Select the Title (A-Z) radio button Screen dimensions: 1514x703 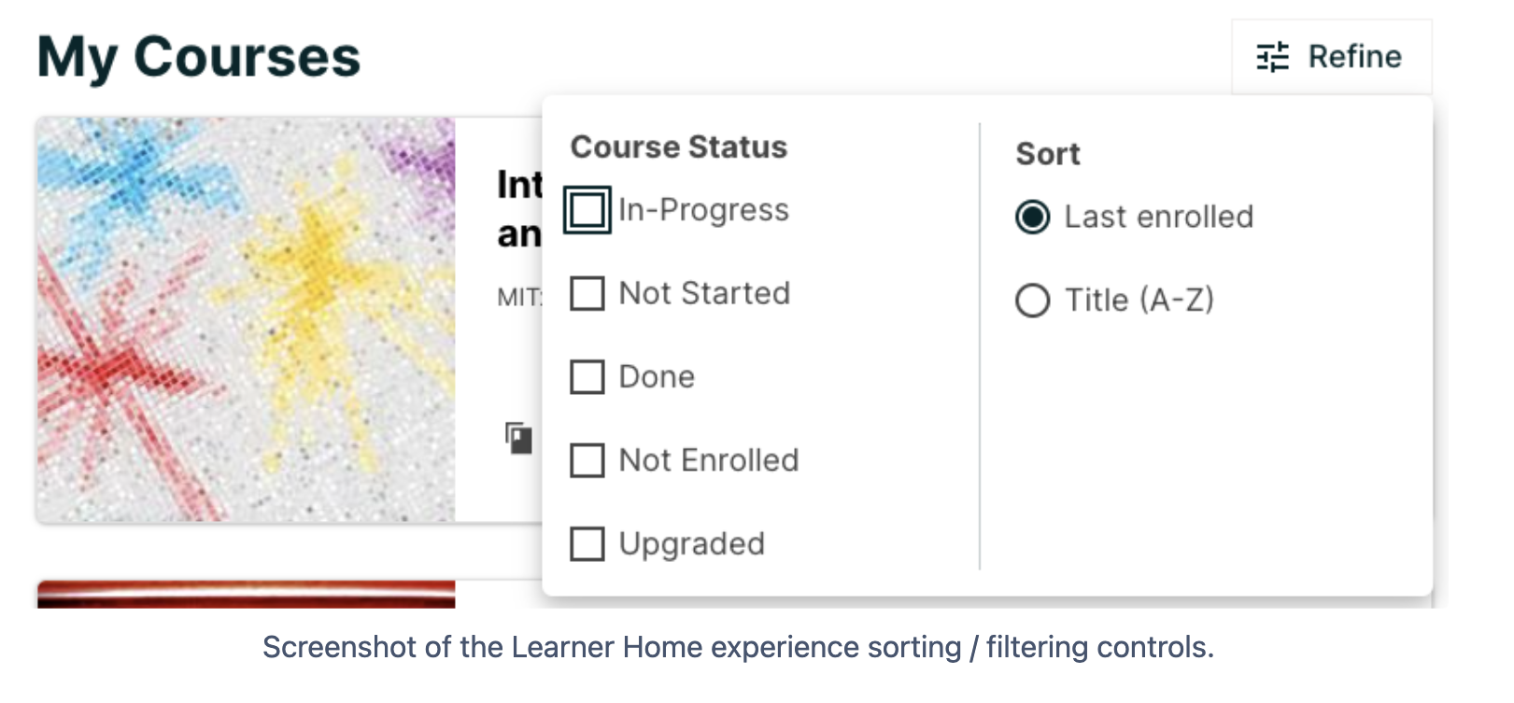1032,301
